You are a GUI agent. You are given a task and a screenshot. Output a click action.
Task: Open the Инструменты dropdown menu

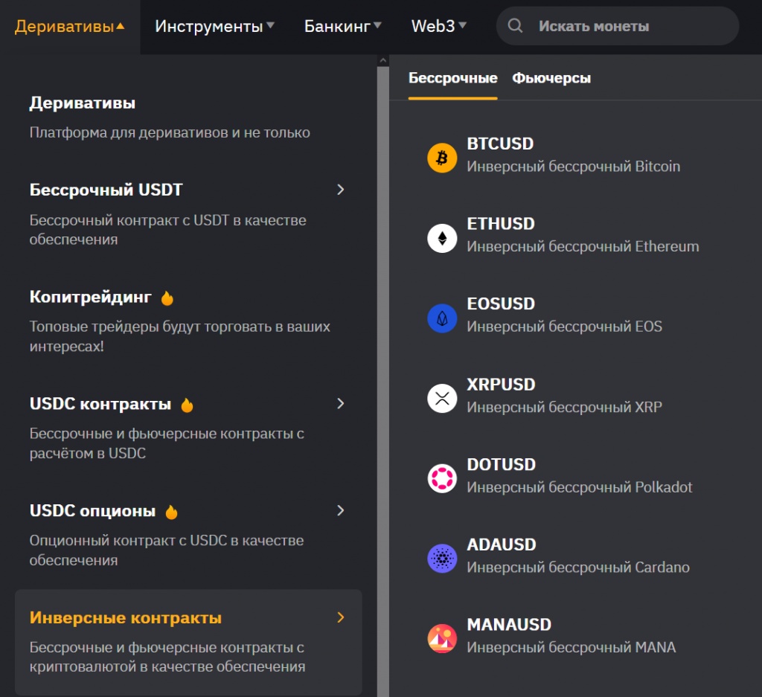coord(214,27)
